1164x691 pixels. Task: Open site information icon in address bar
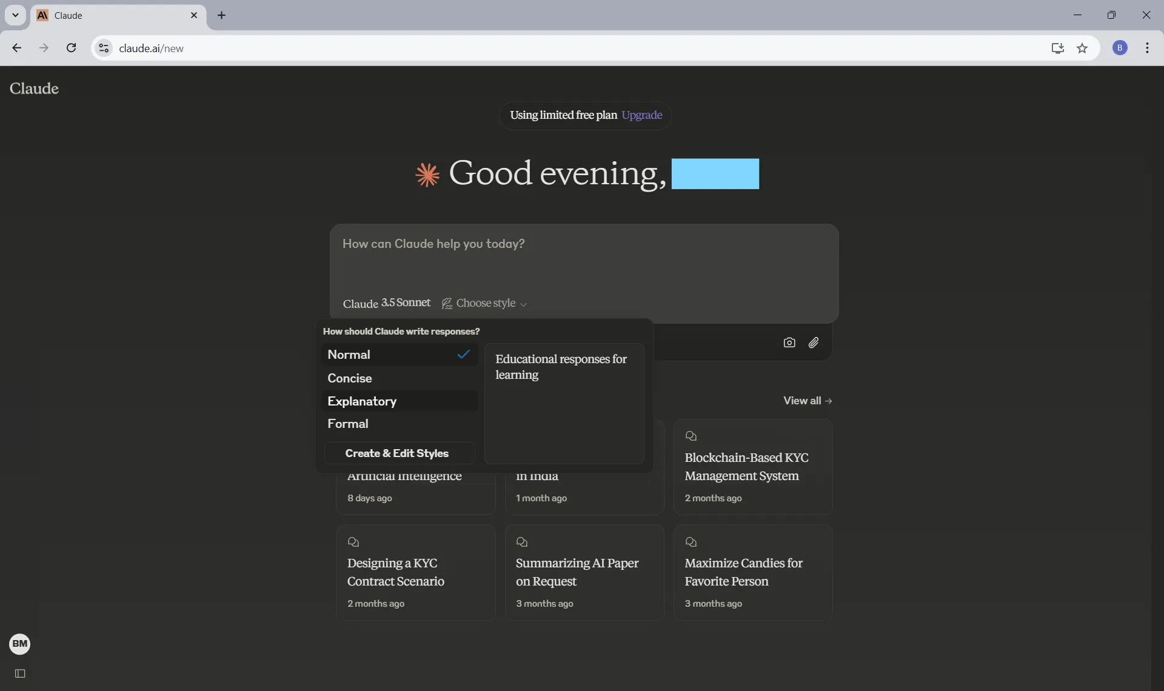[x=104, y=48]
